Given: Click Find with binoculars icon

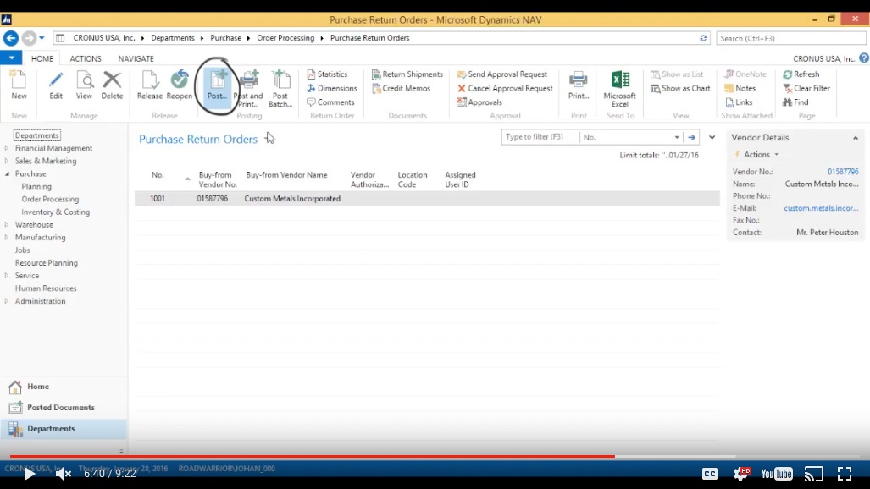Looking at the screenshot, I should point(795,102).
